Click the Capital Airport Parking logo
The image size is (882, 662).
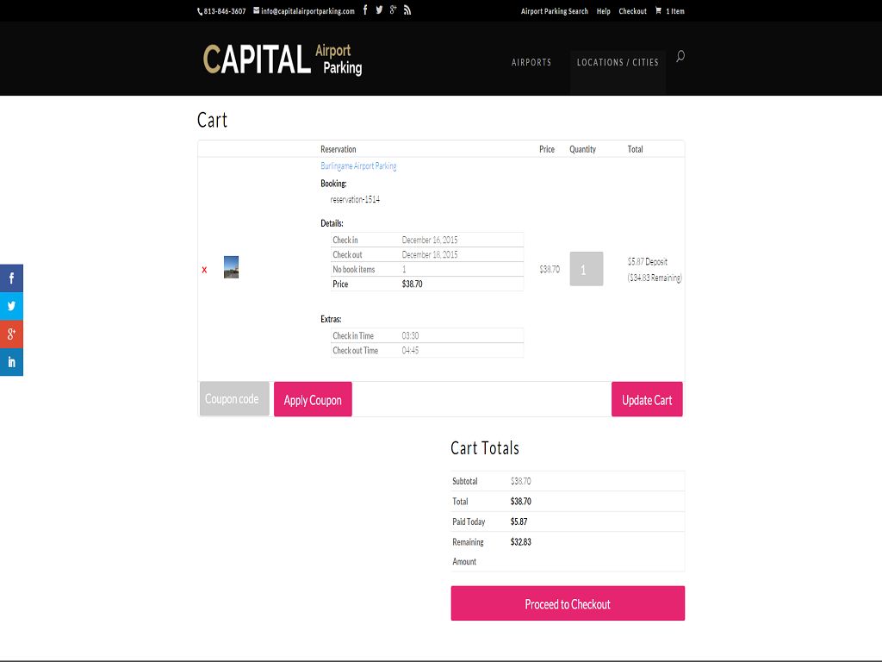[283, 59]
